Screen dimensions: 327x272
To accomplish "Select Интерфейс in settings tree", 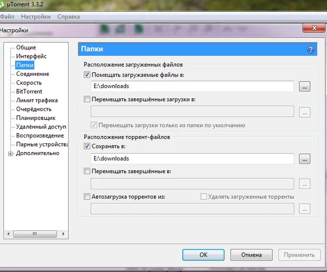I will tap(31, 56).
